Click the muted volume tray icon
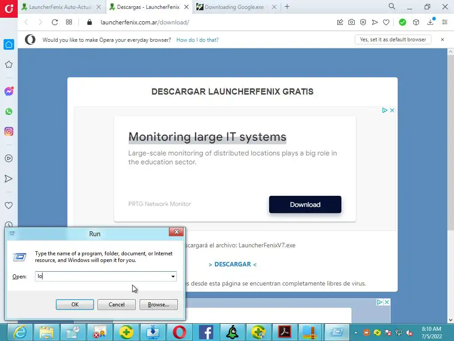 409,333
